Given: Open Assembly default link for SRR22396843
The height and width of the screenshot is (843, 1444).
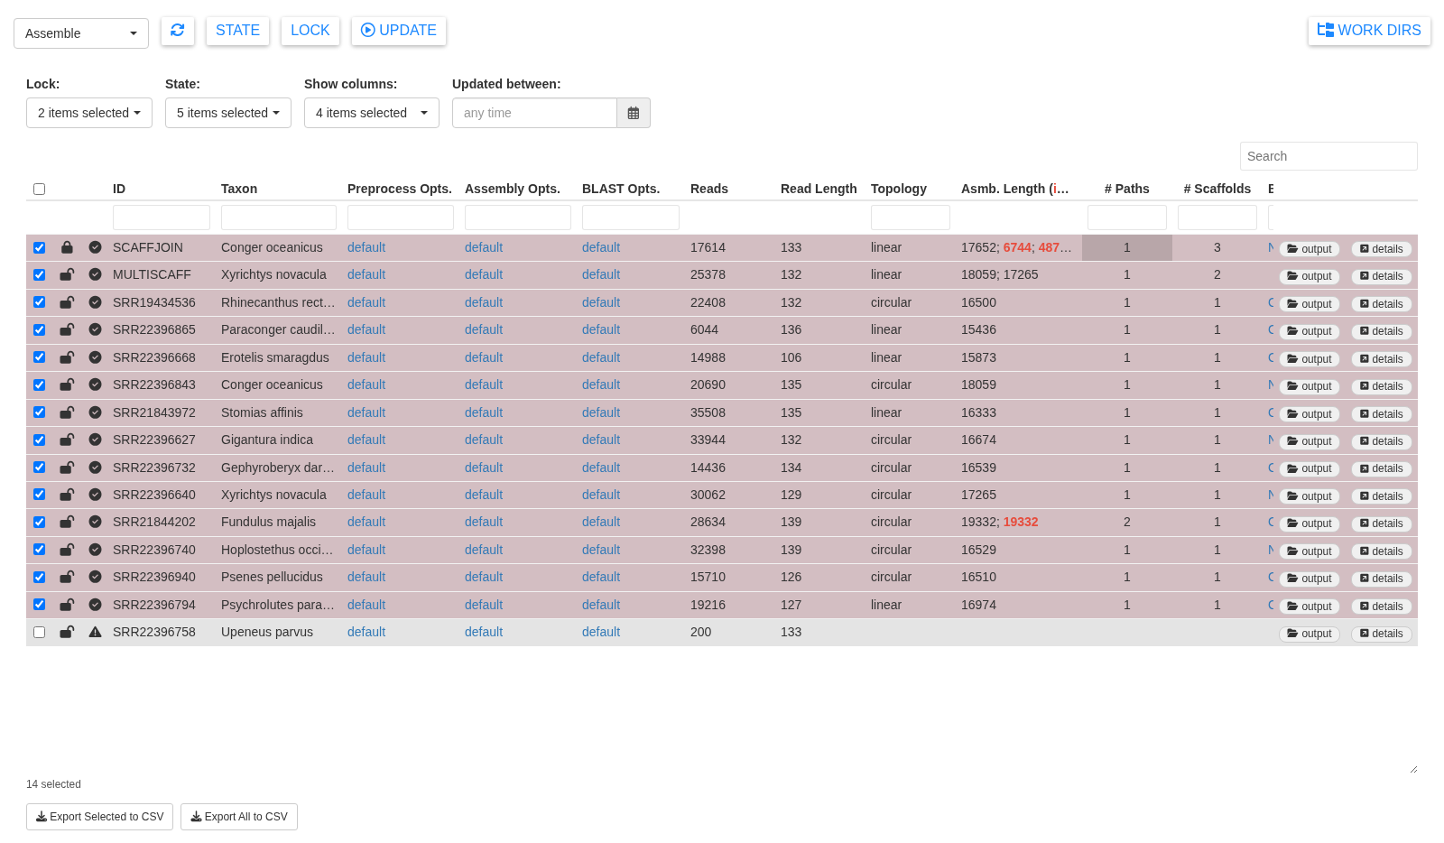Looking at the screenshot, I should click(x=484, y=384).
